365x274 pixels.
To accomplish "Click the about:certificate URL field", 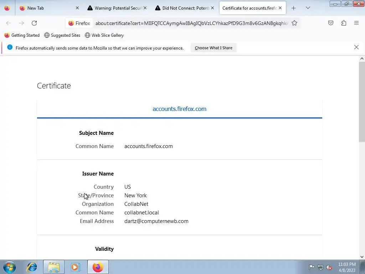I will pos(191,23).
